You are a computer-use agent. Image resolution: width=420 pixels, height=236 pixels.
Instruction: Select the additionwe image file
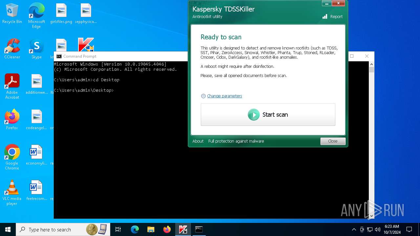pos(36,85)
